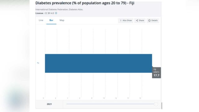Click the blue Fiji bar
The width and height of the screenshot is (199, 112).
coord(99,63)
